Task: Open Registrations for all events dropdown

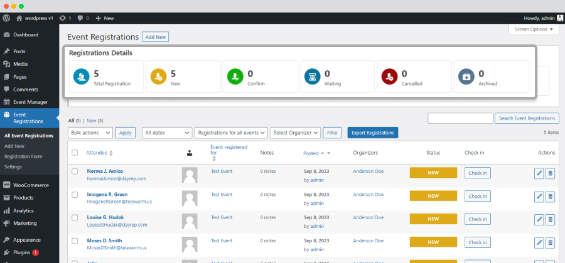Action: click(x=231, y=133)
